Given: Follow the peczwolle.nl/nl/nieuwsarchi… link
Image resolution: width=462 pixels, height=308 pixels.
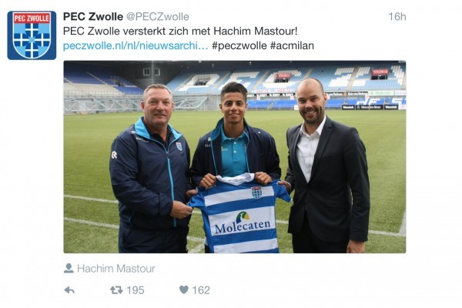Looking at the screenshot, I should click(136, 45).
